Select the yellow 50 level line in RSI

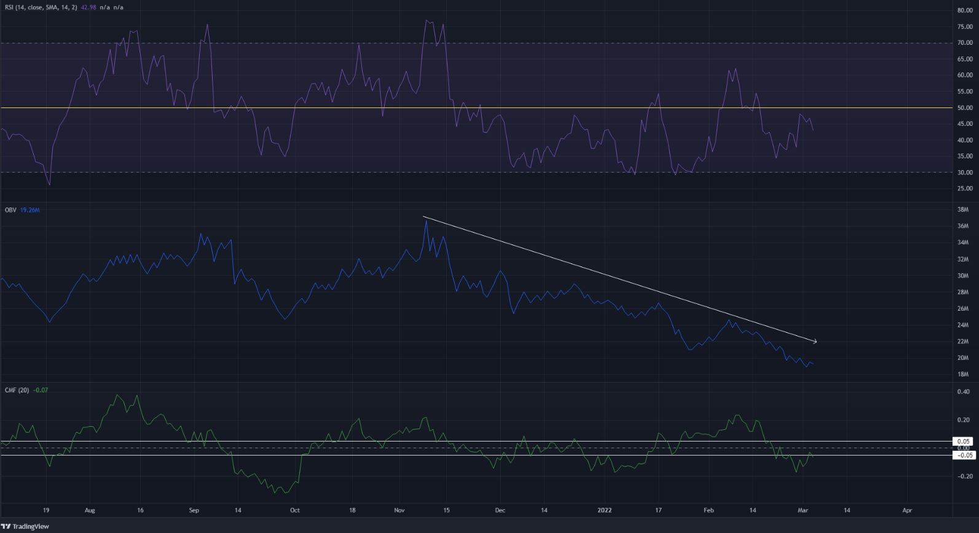tap(430, 108)
